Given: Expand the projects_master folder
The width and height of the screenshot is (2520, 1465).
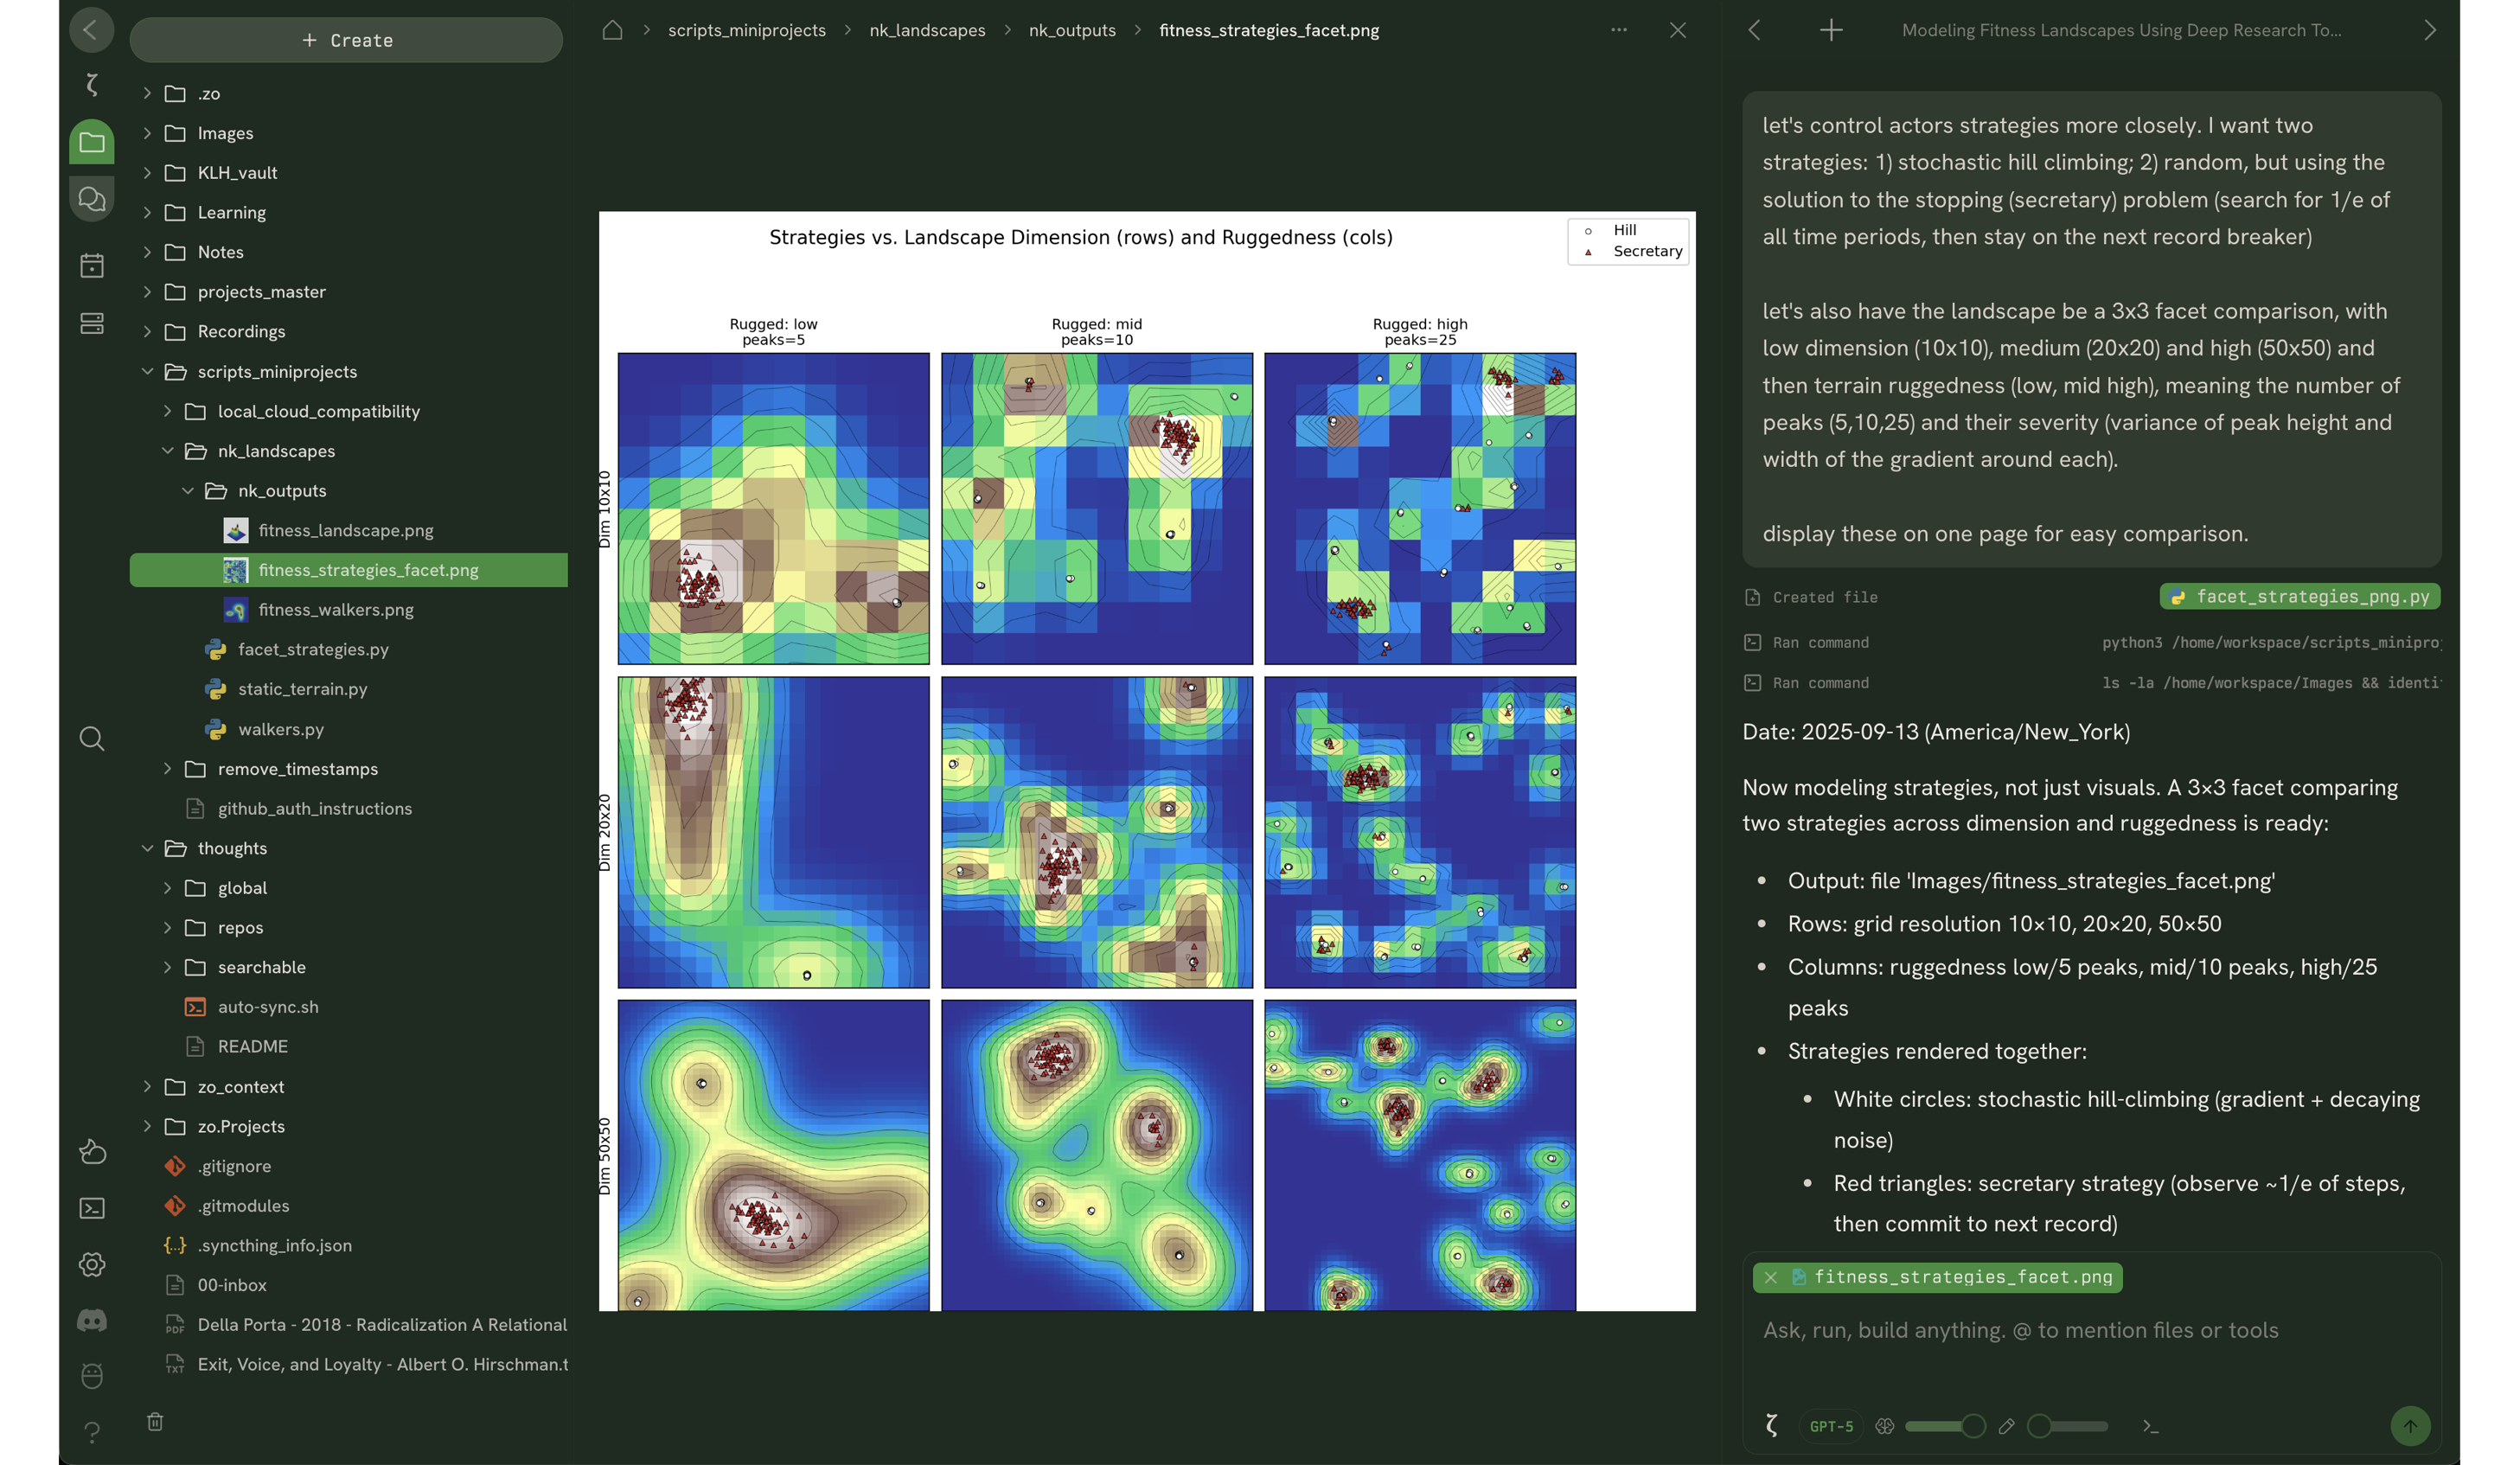Looking at the screenshot, I should [x=147, y=291].
